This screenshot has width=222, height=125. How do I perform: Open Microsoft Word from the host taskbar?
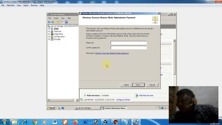55,122
